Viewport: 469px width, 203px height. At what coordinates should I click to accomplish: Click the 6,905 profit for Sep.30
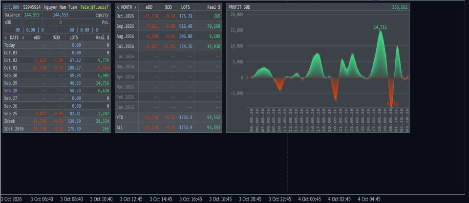(x=103, y=76)
